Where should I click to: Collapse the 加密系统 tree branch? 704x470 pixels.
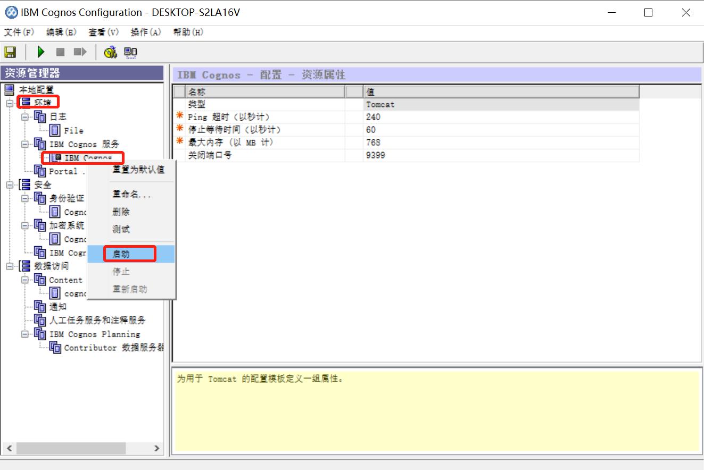click(x=24, y=225)
